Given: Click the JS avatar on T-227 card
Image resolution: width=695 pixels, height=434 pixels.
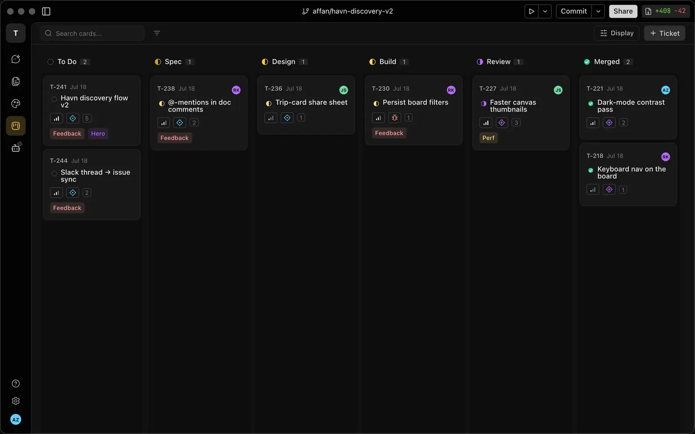Looking at the screenshot, I should (558, 90).
